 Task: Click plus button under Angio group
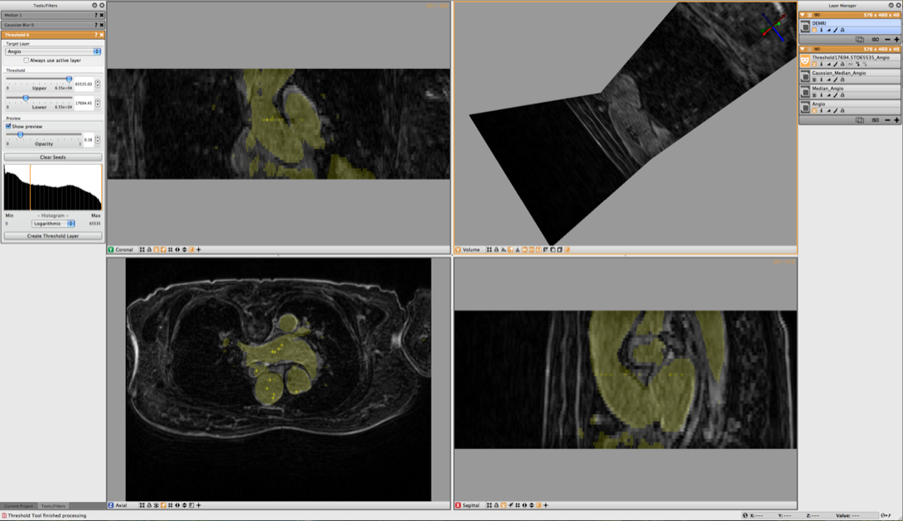tap(896, 120)
